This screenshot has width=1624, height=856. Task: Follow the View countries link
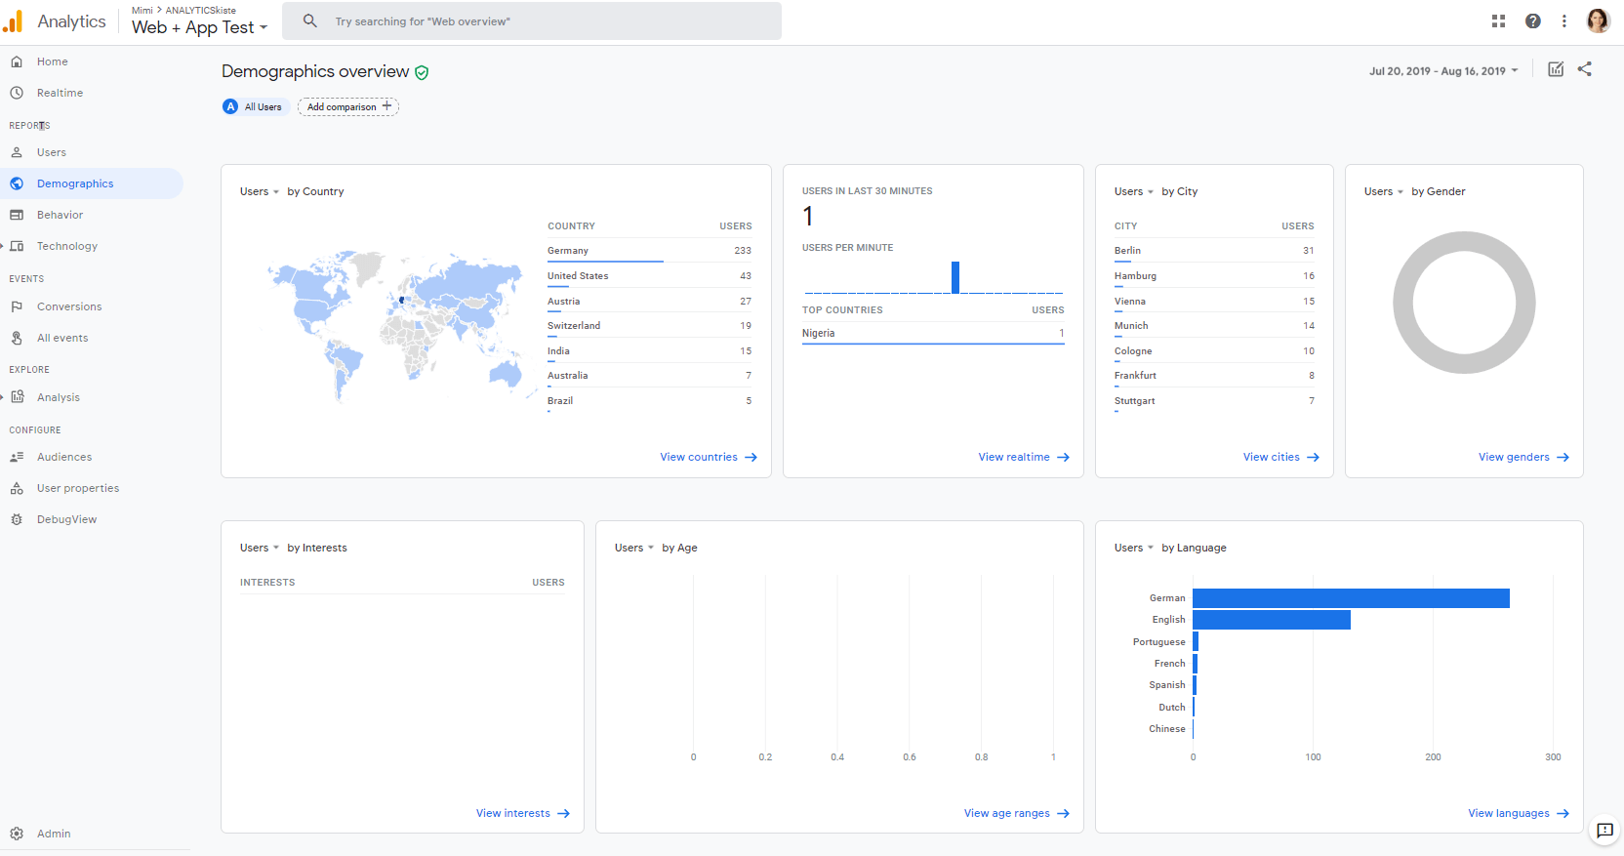[708, 457]
